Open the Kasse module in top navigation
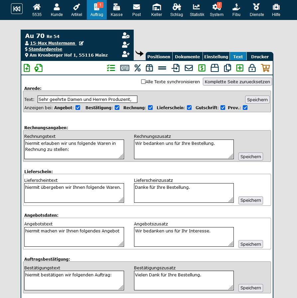The image size is (297, 298). pyautogui.click(x=116, y=10)
